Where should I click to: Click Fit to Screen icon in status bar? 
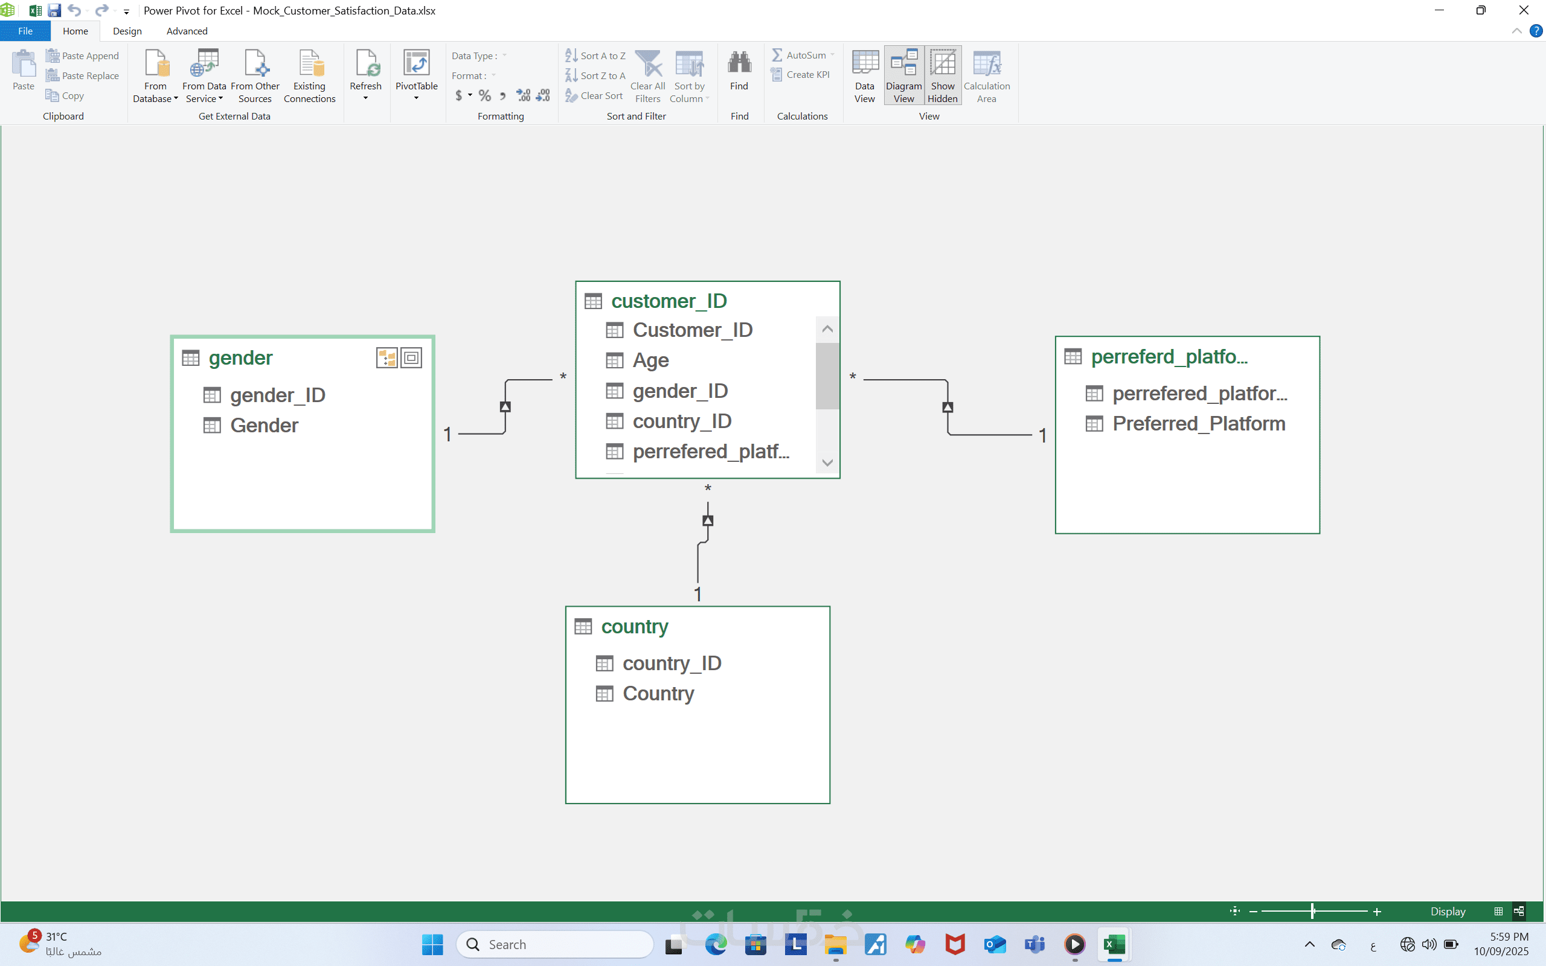tap(1234, 911)
